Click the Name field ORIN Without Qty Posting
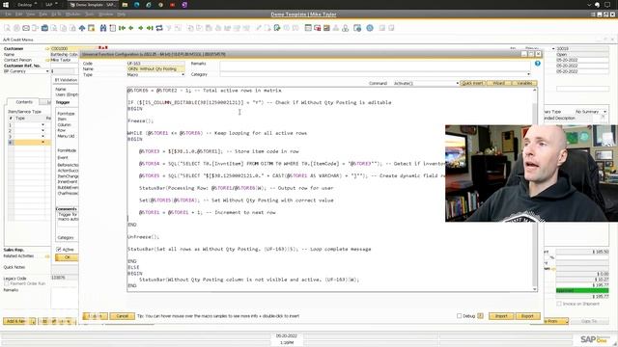Viewport: 618px width, 347px height. click(155, 68)
